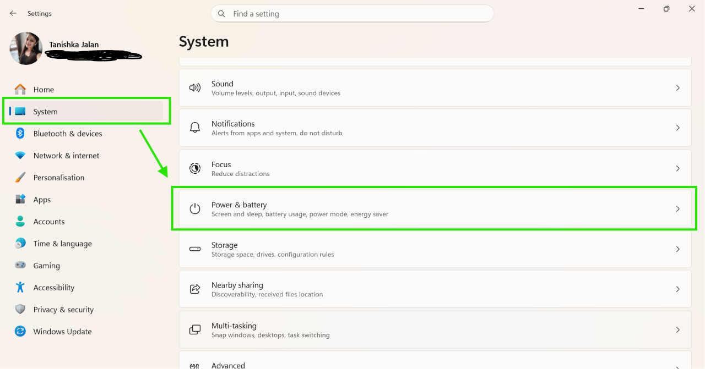Open the user profile picture
The height and width of the screenshot is (369, 705).
pyautogui.click(x=26, y=48)
